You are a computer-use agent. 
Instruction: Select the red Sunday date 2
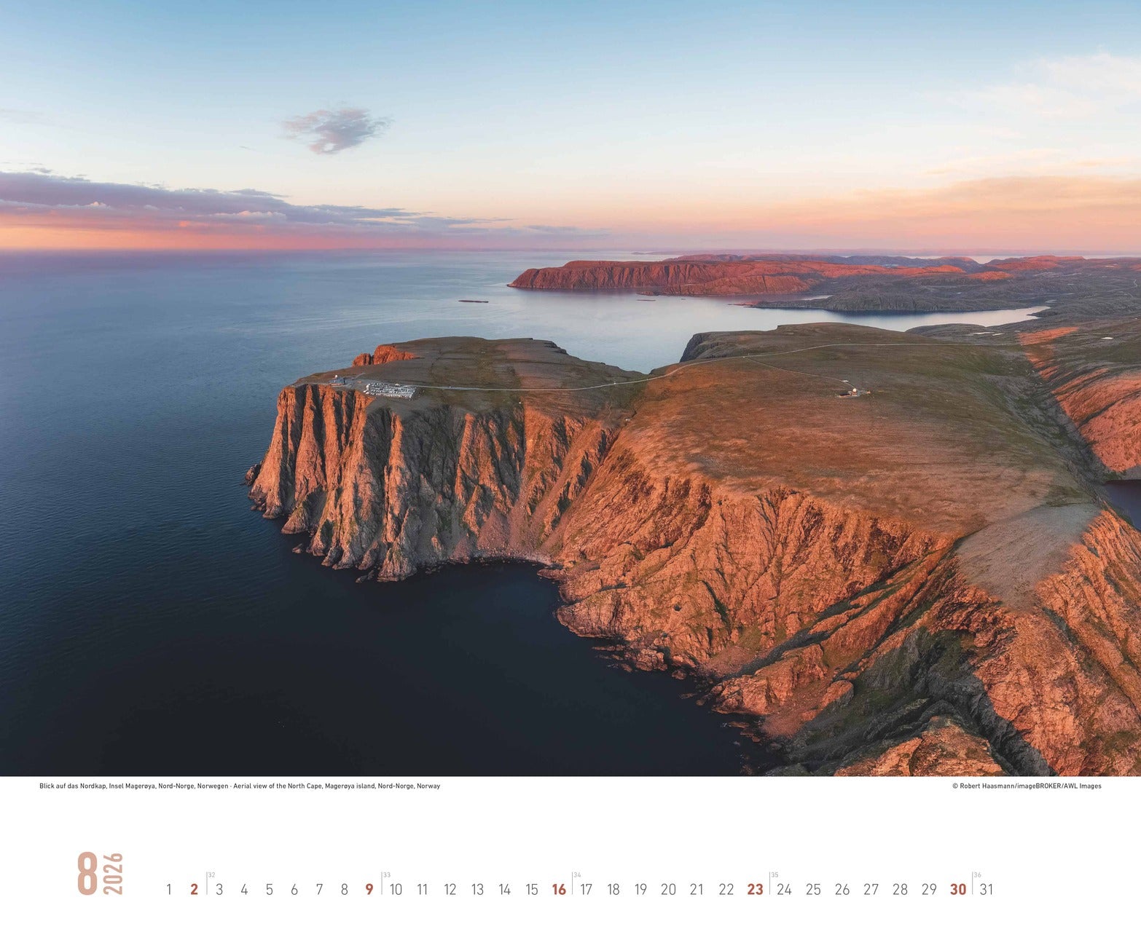pyautogui.click(x=194, y=889)
